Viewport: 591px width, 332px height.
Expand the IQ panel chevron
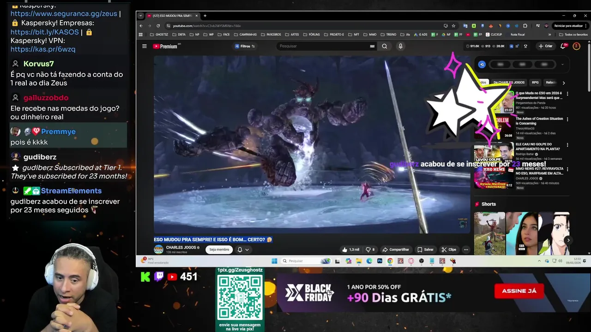[x=562, y=65]
